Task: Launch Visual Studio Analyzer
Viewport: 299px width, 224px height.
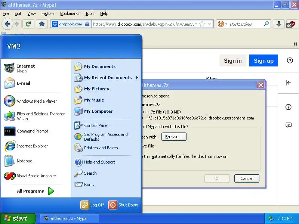Action: click(36, 176)
